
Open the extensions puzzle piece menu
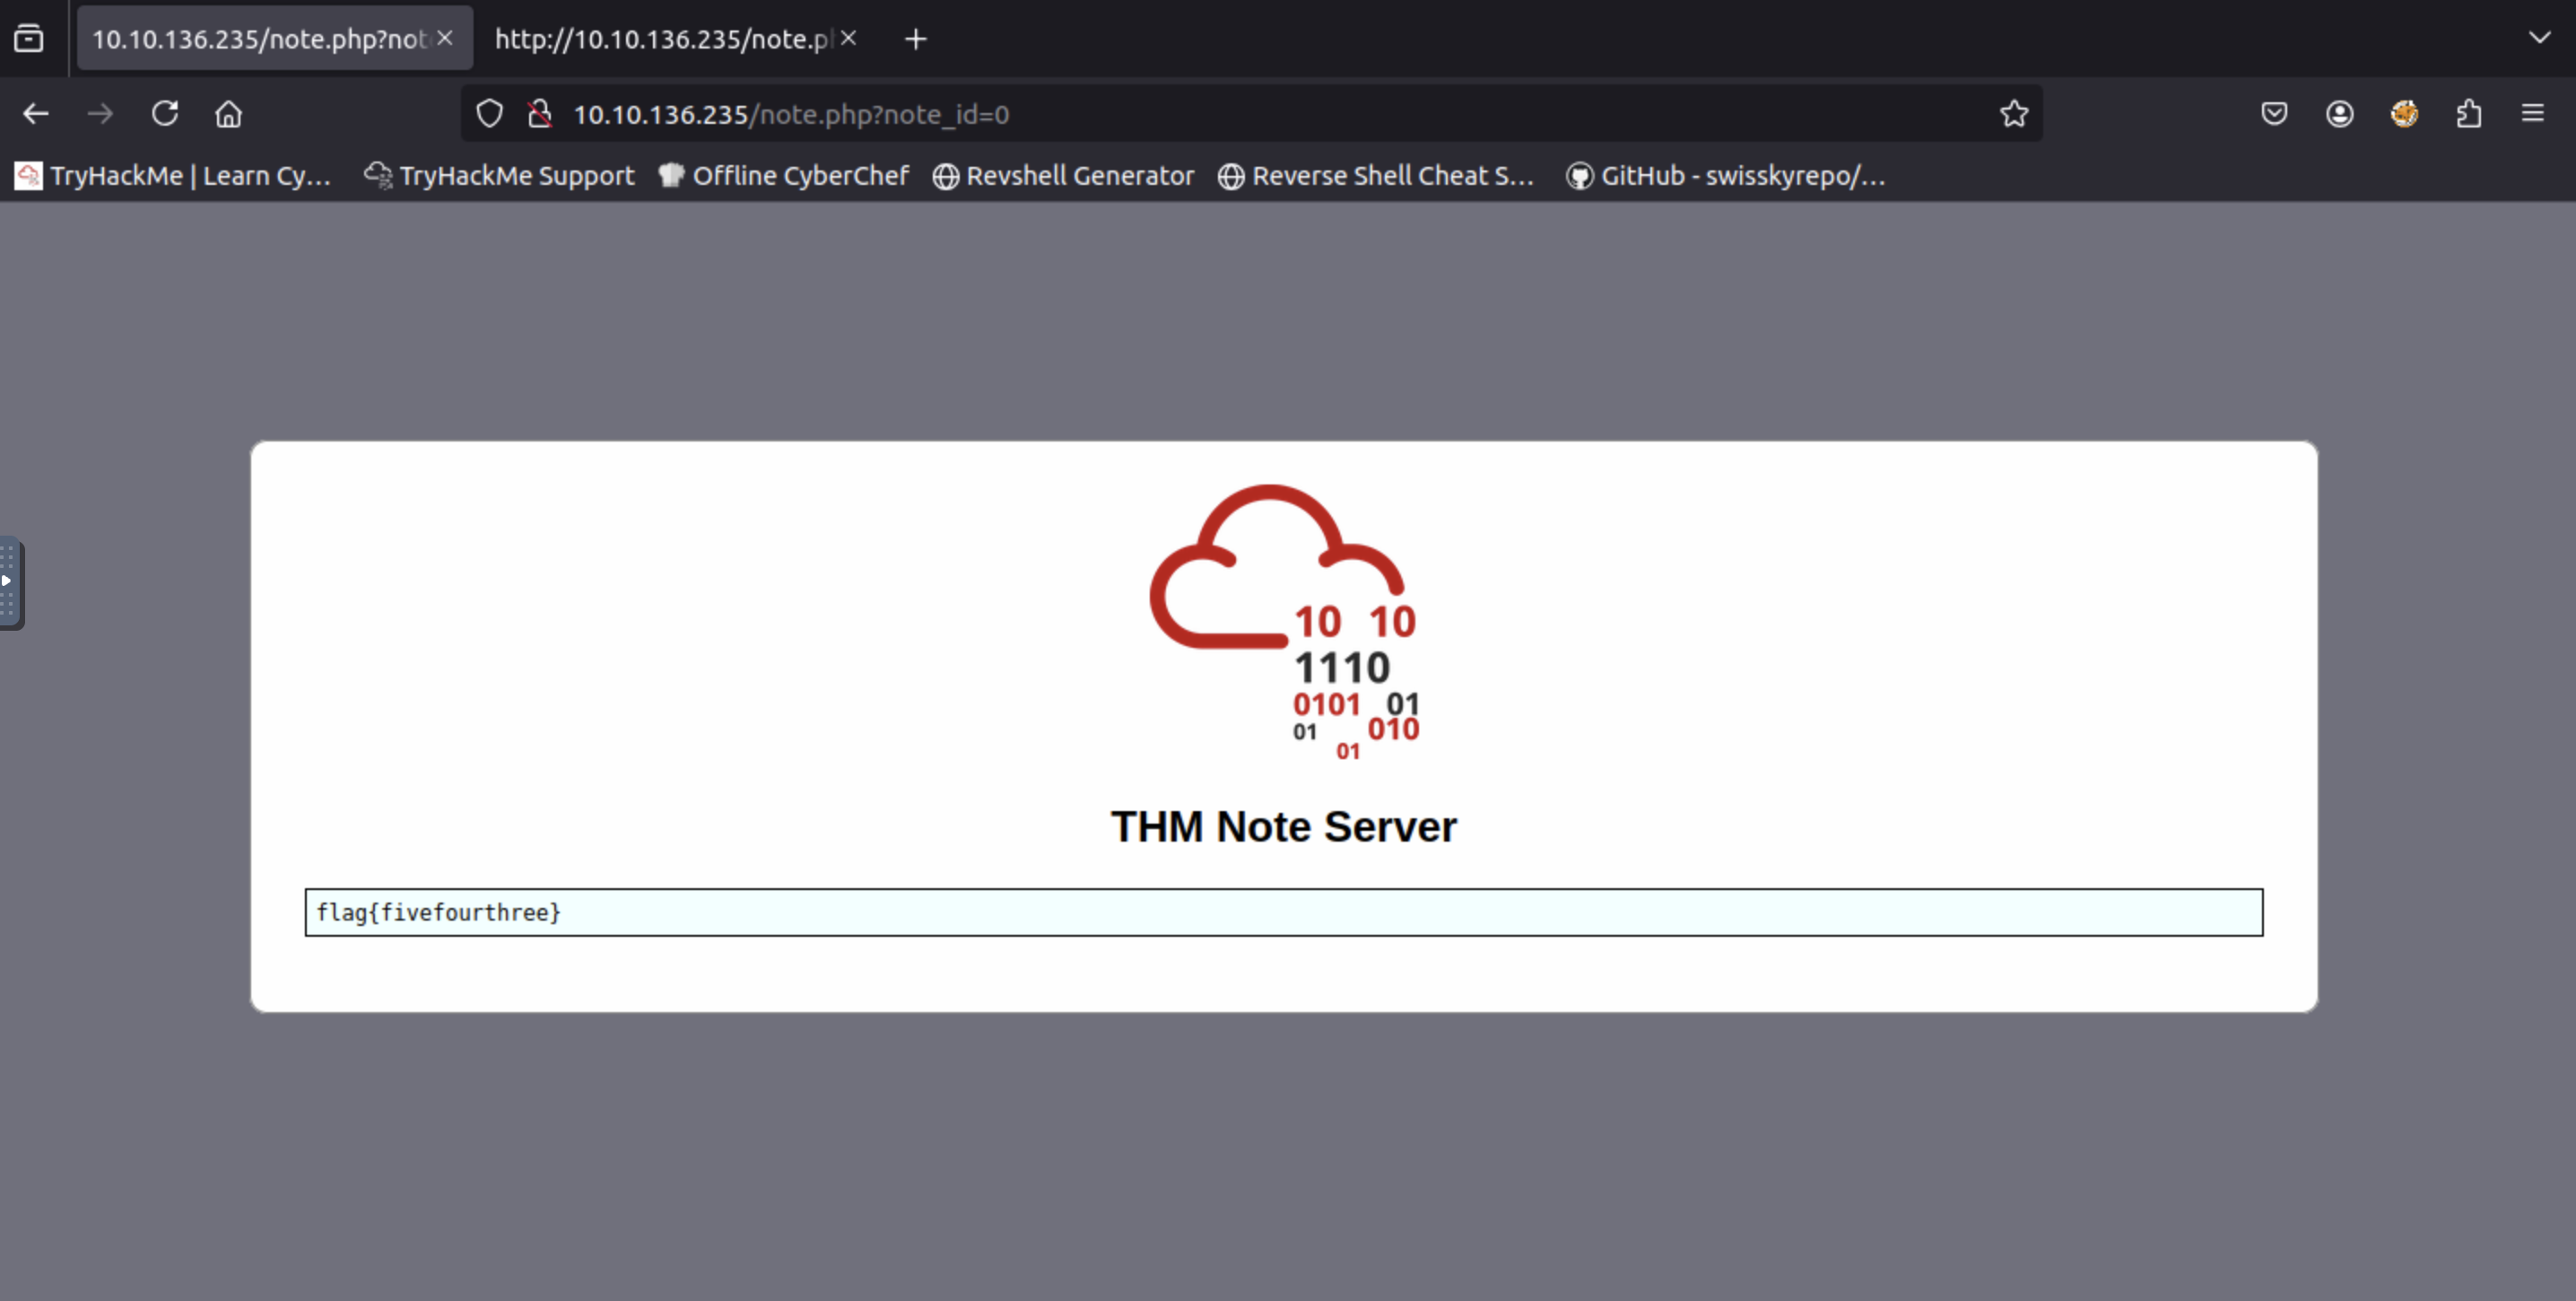(x=2468, y=114)
